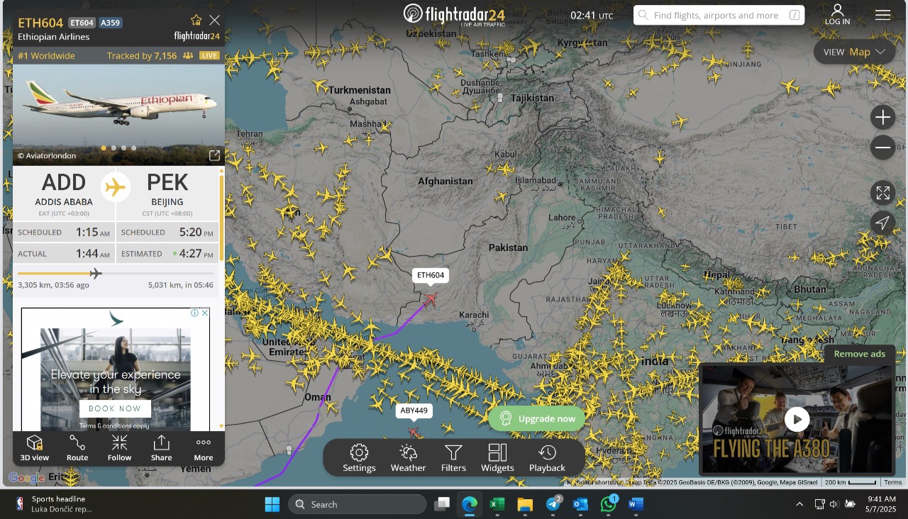Image resolution: width=908 pixels, height=519 pixels.
Task: Open Microsoft Edge from taskbar
Action: tap(470, 504)
